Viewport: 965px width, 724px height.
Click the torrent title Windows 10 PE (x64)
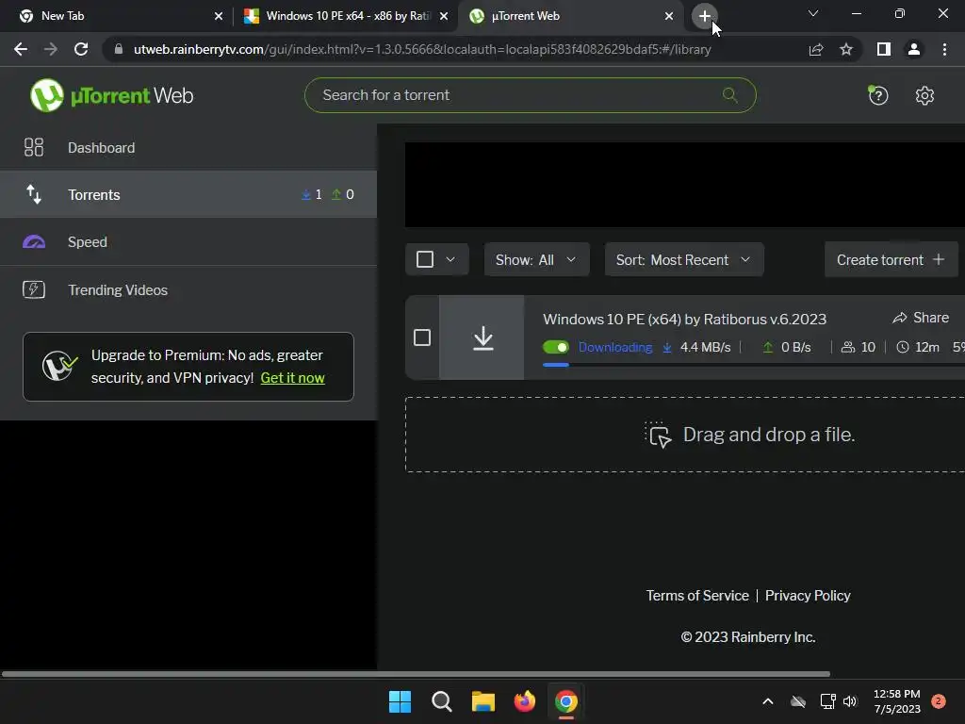click(684, 319)
